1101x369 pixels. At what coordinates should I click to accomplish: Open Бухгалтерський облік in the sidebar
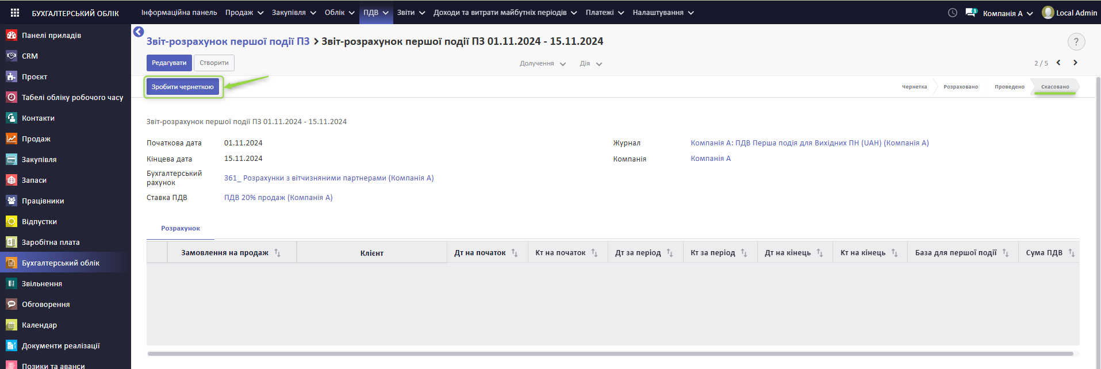60,263
